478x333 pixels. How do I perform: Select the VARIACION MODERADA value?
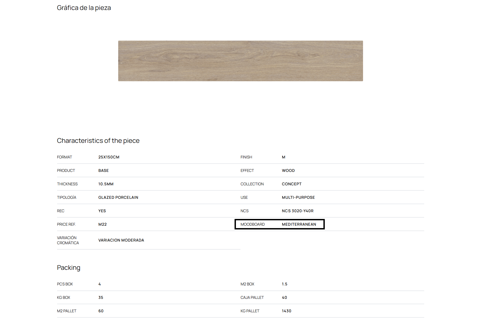[x=121, y=240]
